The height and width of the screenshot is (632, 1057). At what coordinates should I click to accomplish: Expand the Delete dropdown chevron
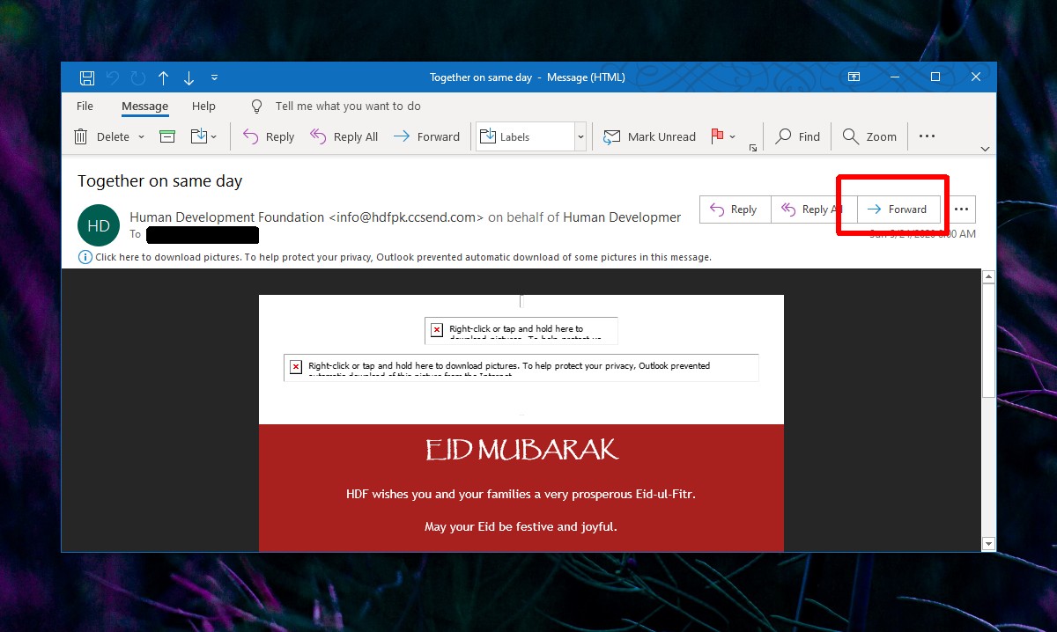click(139, 136)
